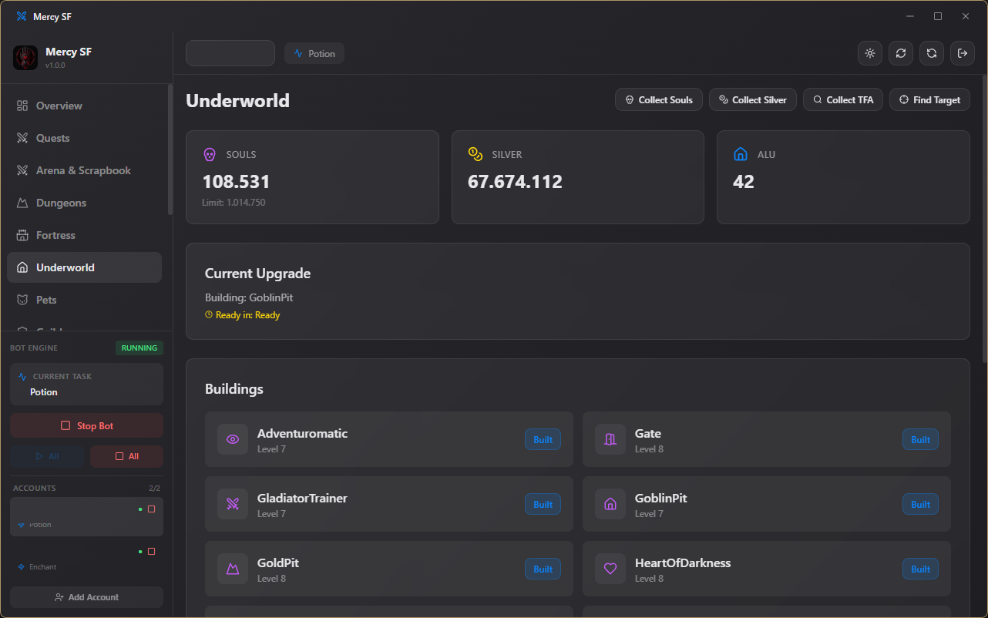Click the heart icon beside HeartOfDarkness
The height and width of the screenshot is (618, 988).
tap(610, 569)
